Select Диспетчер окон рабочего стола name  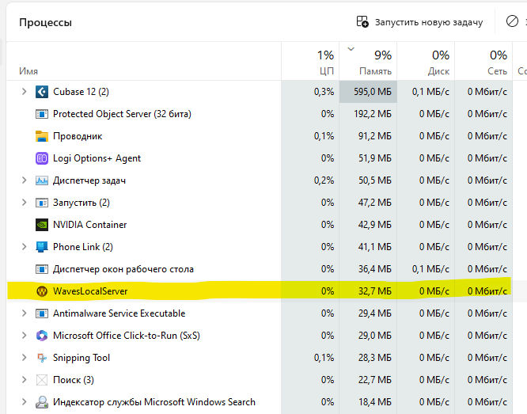[x=123, y=269]
